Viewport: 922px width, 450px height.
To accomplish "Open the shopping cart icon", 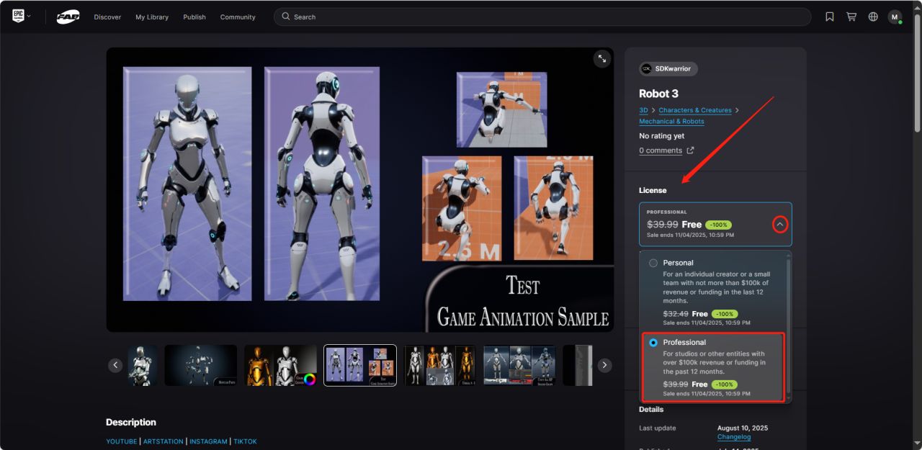I will 851,17.
